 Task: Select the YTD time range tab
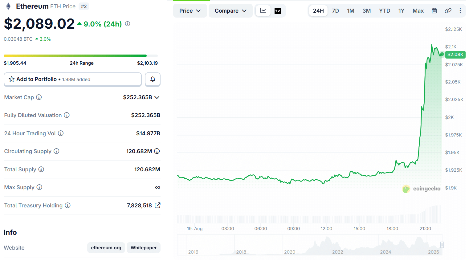(x=385, y=11)
